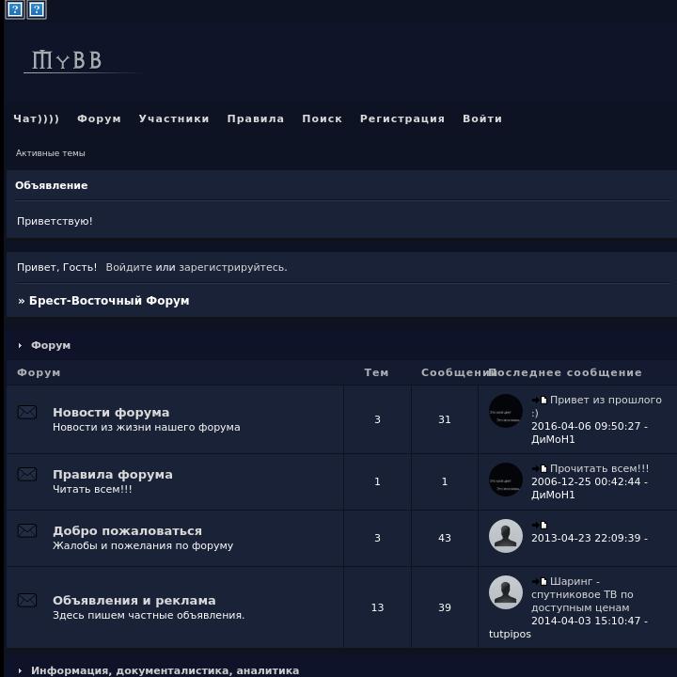Viewport: 677px width, 677px height.
Task: Open last-post icon in Добро пожаловаться row
Action: click(x=540, y=525)
